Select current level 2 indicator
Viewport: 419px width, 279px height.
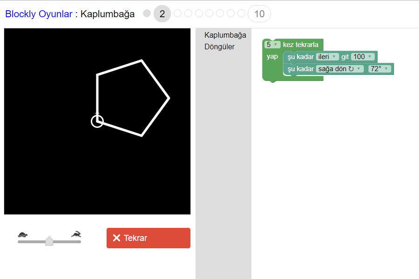pos(162,14)
